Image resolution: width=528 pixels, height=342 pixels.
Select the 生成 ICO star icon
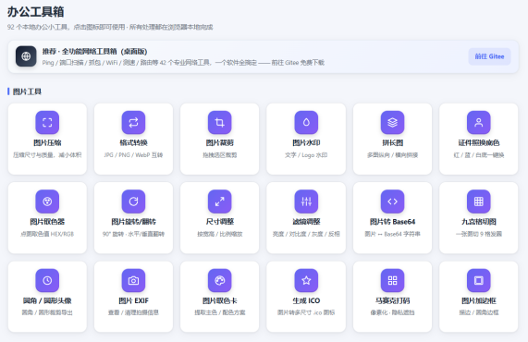306,280
